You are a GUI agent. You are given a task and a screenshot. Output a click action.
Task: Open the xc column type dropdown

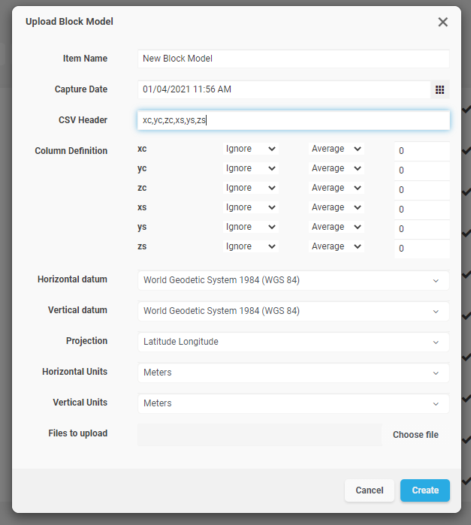[x=251, y=149]
